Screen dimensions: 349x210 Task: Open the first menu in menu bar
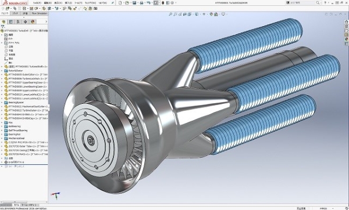coord(37,3)
